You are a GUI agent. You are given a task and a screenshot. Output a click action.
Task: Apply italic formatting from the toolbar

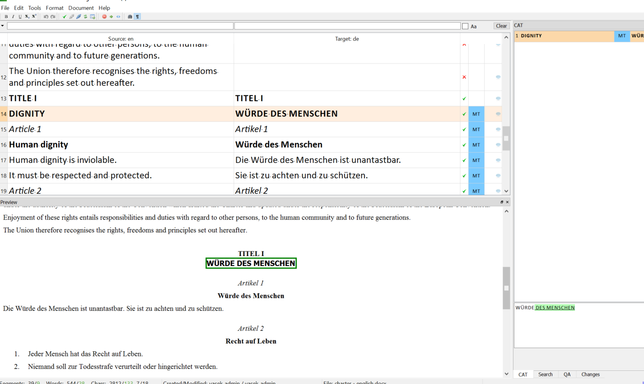tap(13, 17)
